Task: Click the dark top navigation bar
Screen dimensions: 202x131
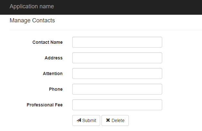Action: 128,7
